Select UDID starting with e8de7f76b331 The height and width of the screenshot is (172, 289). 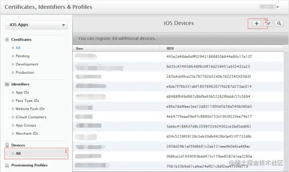(x=209, y=86)
